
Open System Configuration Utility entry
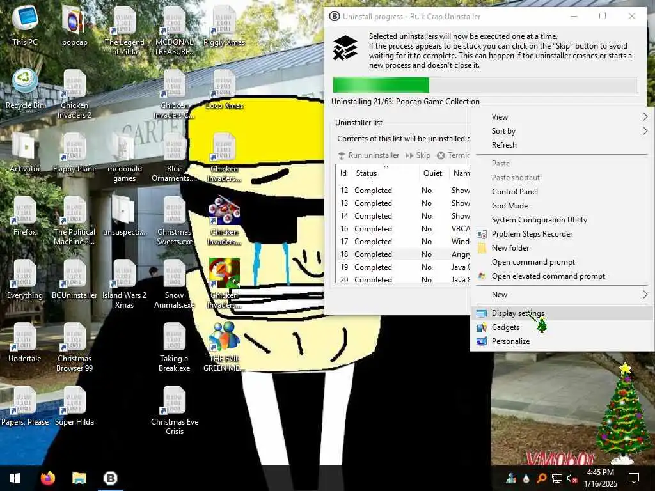562,220
